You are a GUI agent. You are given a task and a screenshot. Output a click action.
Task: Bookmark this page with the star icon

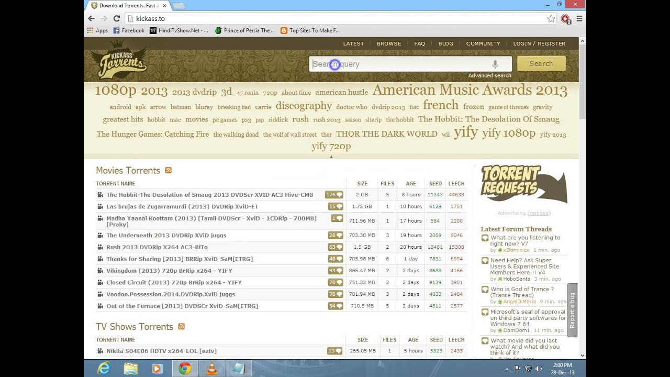pos(551,18)
